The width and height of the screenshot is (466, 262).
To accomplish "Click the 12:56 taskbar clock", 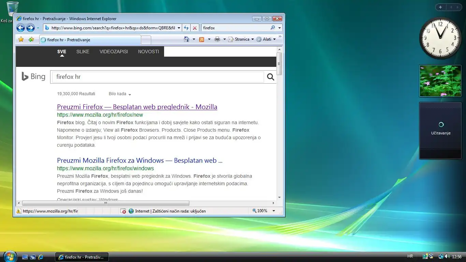I will pyautogui.click(x=456, y=257).
